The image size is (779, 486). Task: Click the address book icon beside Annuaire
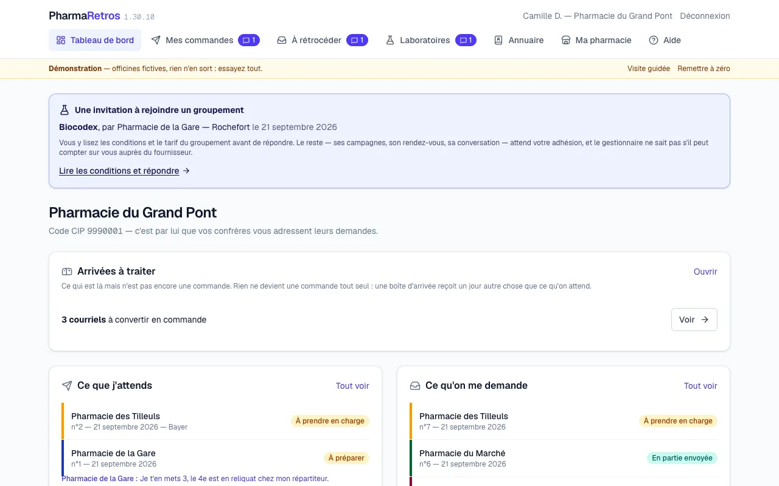click(498, 40)
